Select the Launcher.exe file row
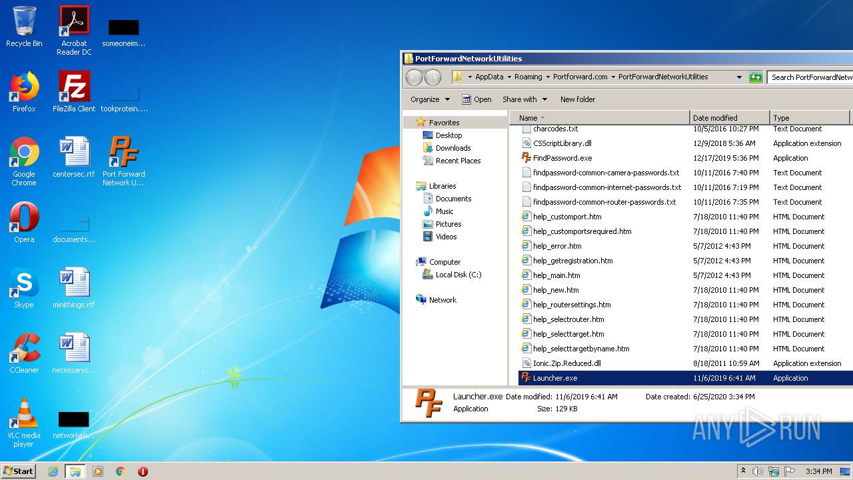Screen dimensions: 853x480 tap(685, 378)
